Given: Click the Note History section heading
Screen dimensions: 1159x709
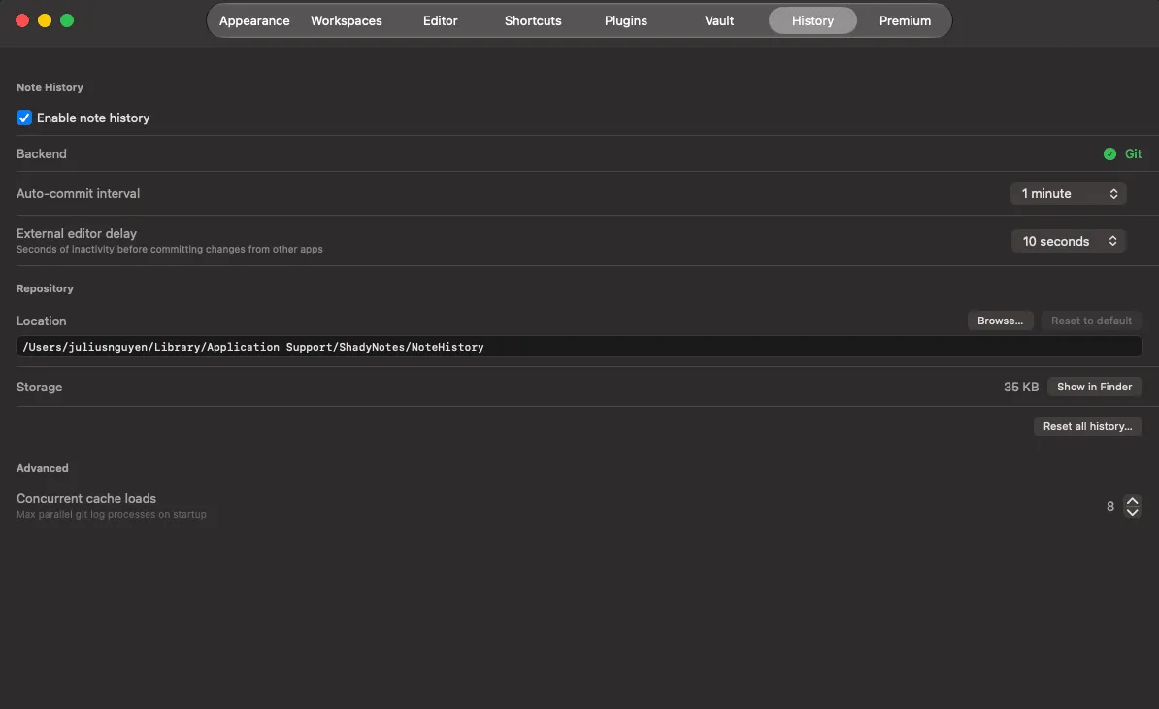Looking at the screenshot, I should click(50, 87).
